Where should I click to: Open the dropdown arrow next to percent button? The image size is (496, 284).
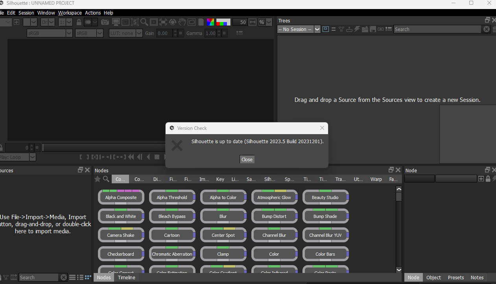[269, 22]
